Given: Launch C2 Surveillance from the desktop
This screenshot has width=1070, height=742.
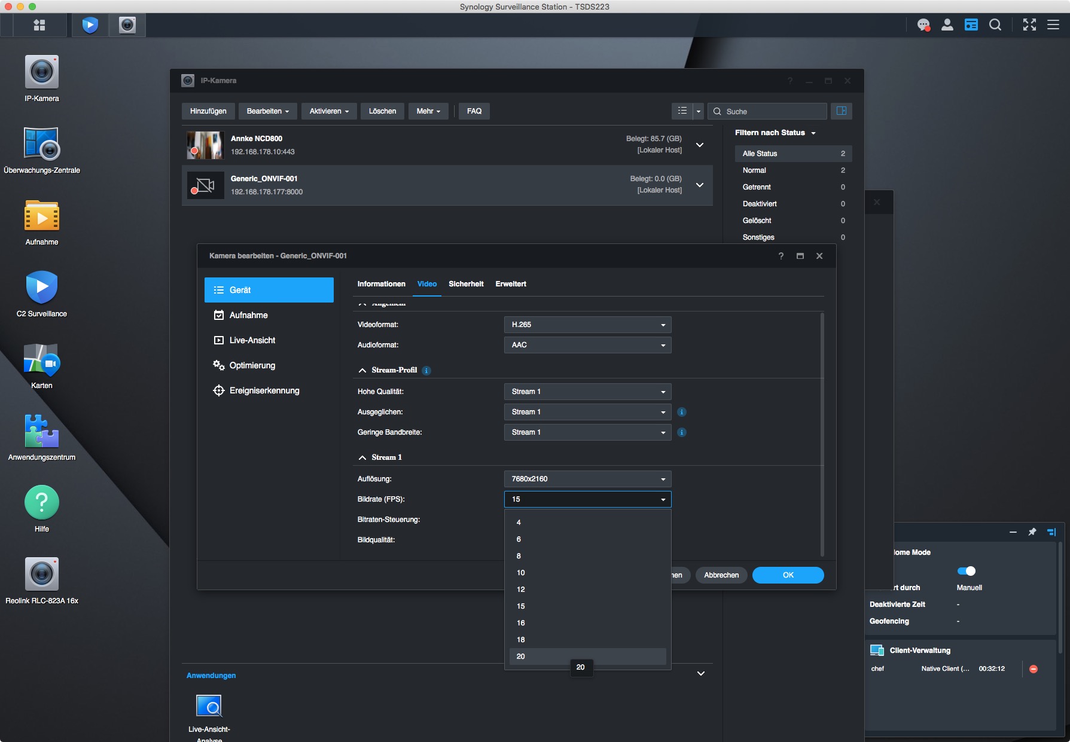Looking at the screenshot, I should [42, 288].
